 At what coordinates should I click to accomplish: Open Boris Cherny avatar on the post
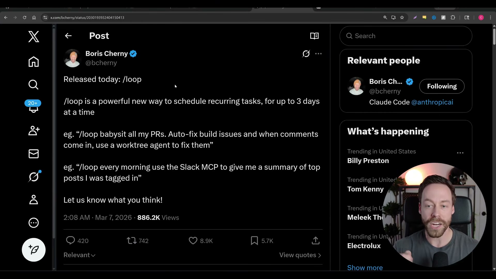[x=73, y=58]
